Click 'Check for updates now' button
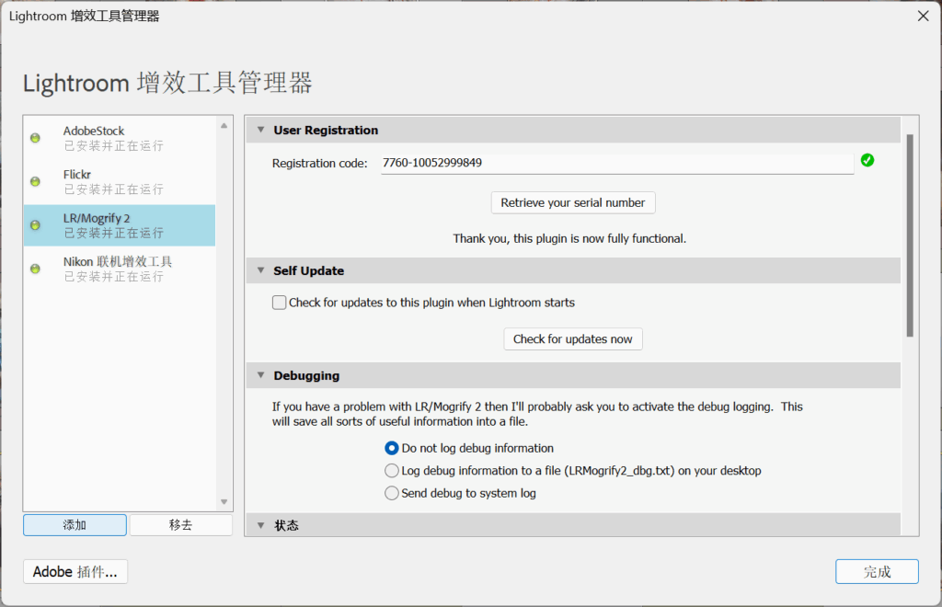This screenshot has width=942, height=607. 572,339
